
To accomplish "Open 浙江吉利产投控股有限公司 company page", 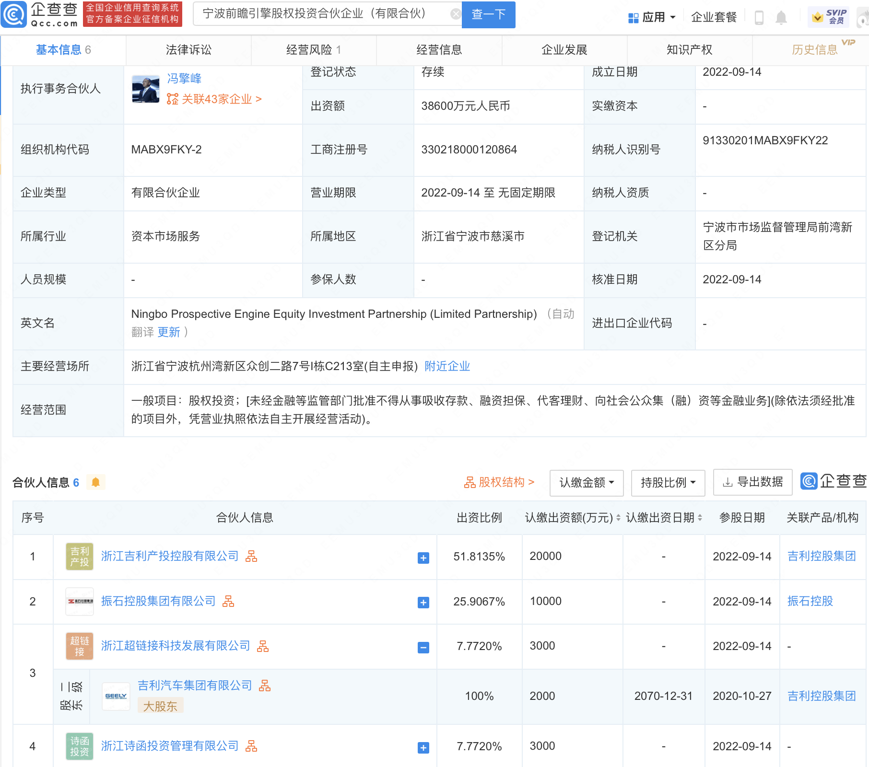I will pyautogui.click(x=170, y=556).
